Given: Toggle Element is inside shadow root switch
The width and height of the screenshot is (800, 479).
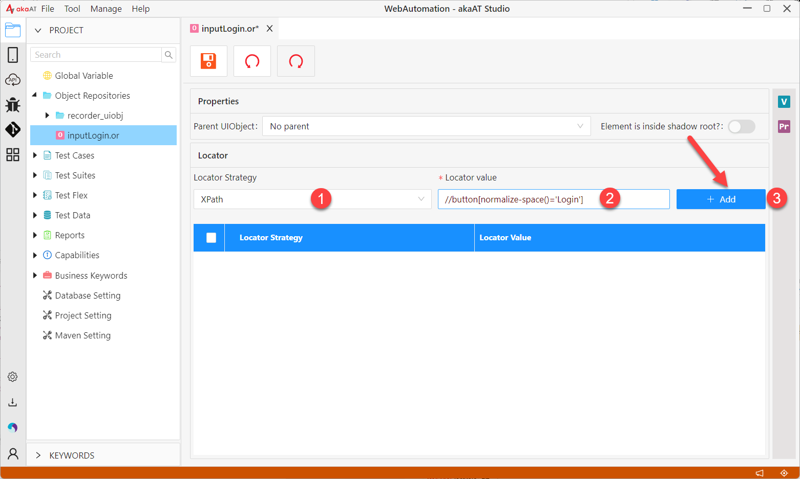Looking at the screenshot, I should tap(742, 126).
